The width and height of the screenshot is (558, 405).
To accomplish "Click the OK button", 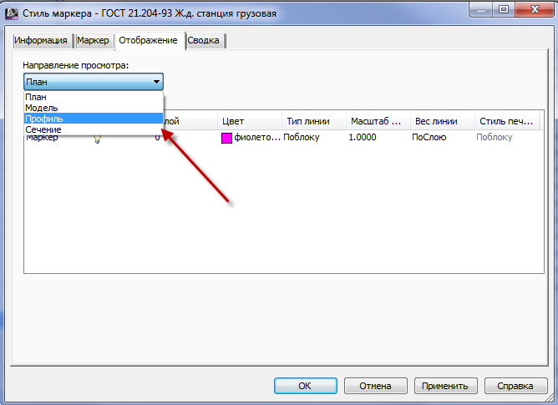I will (306, 386).
